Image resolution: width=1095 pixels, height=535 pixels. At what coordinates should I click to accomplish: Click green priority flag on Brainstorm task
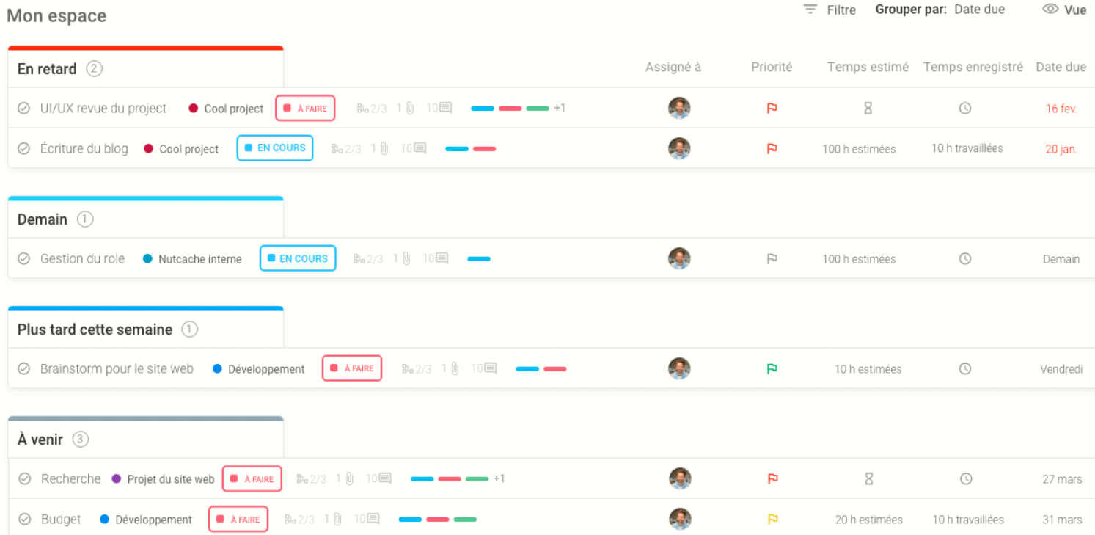(772, 369)
